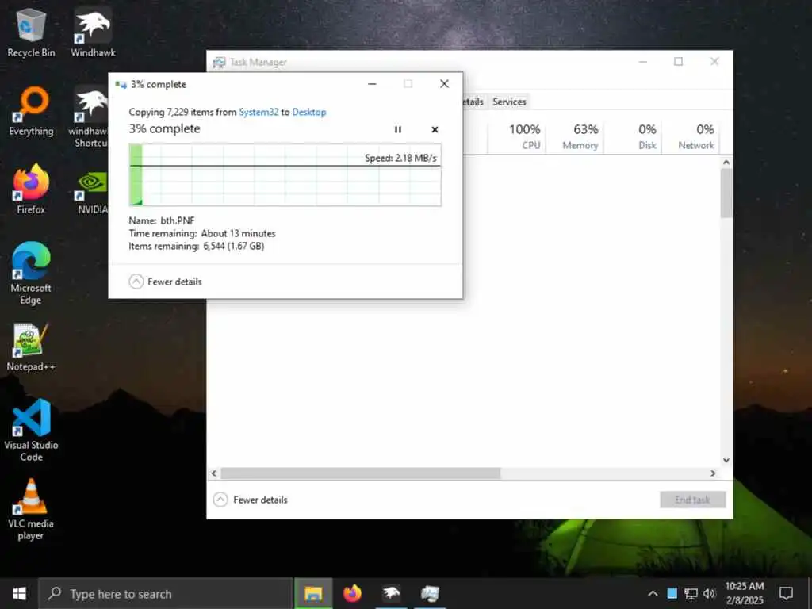The image size is (812, 609).
Task: Collapse the copy dialog with Fewer details
Action: [x=165, y=282]
